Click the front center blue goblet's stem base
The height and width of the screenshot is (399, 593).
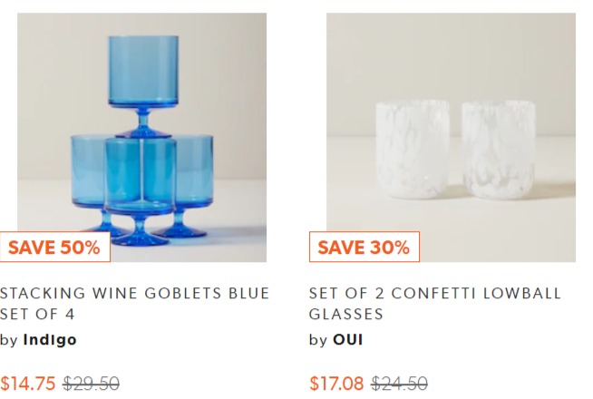coord(142,236)
